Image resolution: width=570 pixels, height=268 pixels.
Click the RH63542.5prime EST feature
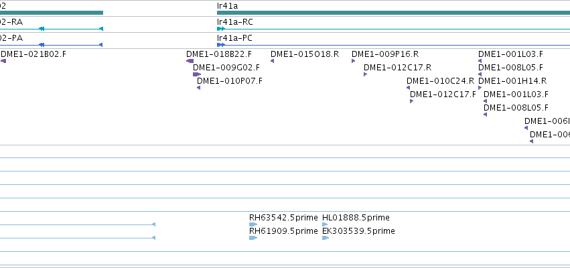point(253,224)
